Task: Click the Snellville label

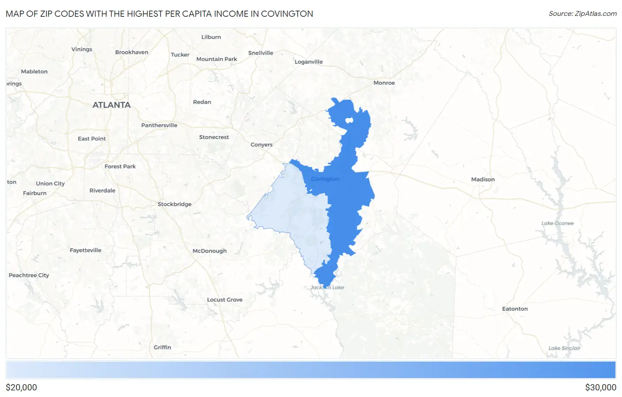Action: pos(261,53)
